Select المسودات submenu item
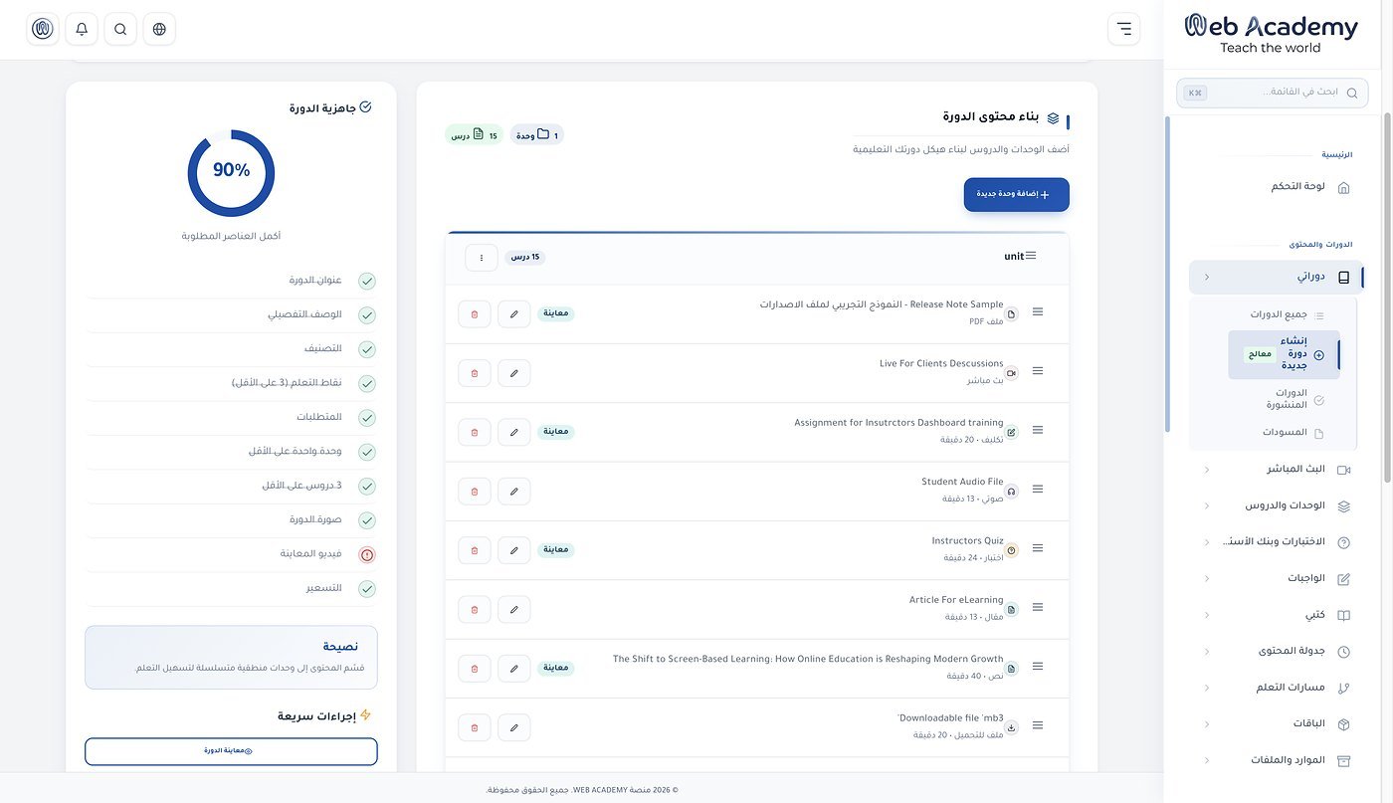1393x803 pixels. coord(1285,433)
